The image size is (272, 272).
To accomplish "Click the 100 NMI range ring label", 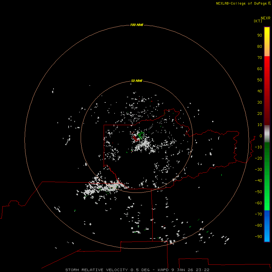I will click(x=137, y=25).
